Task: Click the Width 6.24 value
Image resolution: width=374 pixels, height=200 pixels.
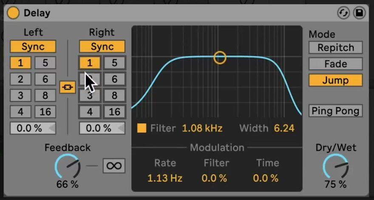Action: [284, 129]
